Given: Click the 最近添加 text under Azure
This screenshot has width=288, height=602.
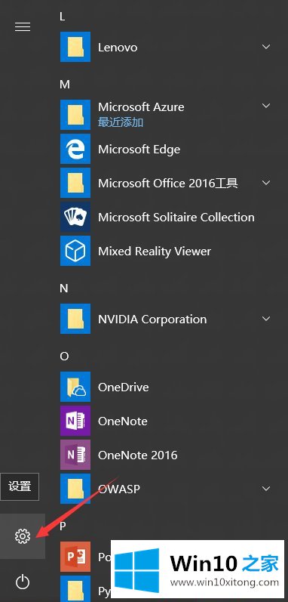Looking at the screenshot, I should (x=121, y=122).
